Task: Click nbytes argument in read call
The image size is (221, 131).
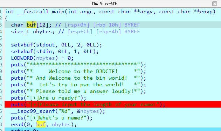Action: coord(61,124)
